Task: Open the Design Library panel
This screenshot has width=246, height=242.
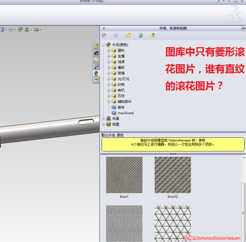Action: pyautogui.click(x=96, y=53)
